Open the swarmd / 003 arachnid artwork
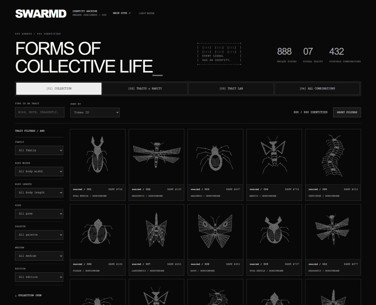Image resolution: width=376 pixels, height=305 pixels. (x=215, y=157)
